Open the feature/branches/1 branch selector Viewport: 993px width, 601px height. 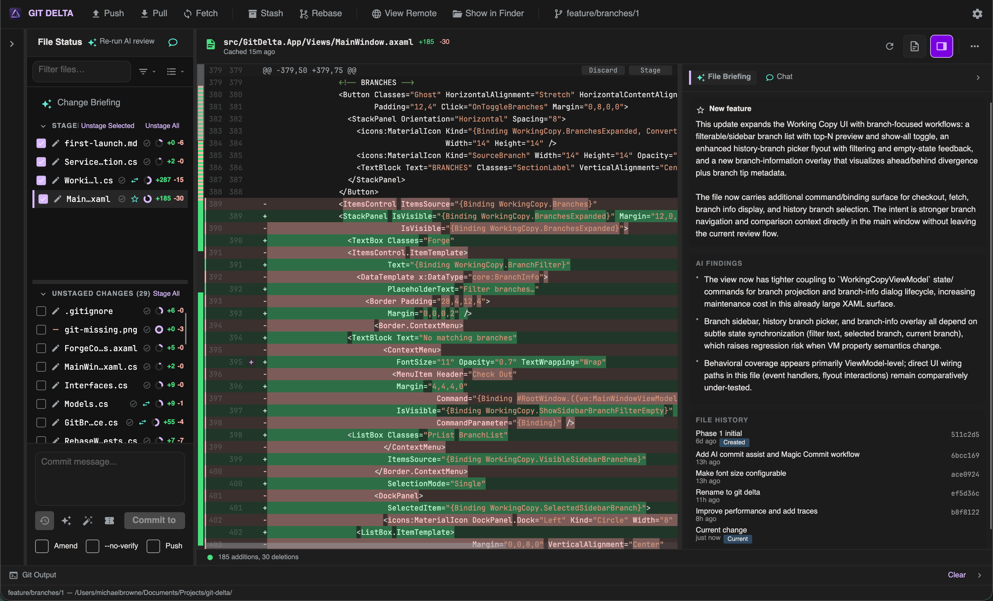[x=597, y=14]
